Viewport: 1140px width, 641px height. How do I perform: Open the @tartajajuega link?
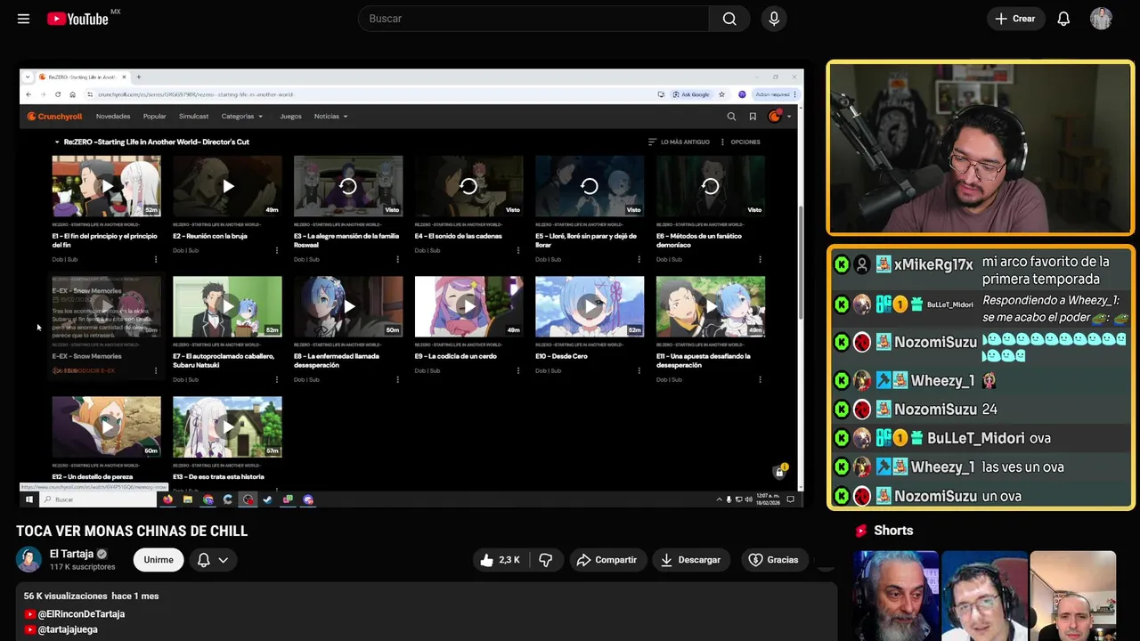pyautogui.click(x=68, y=629)
